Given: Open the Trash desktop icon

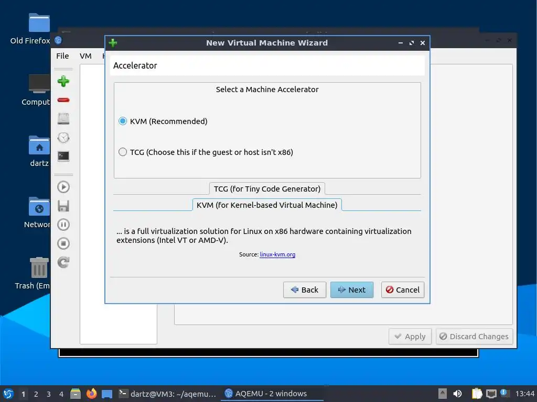Looking at the screenshot, I should (x=39, y=267).
